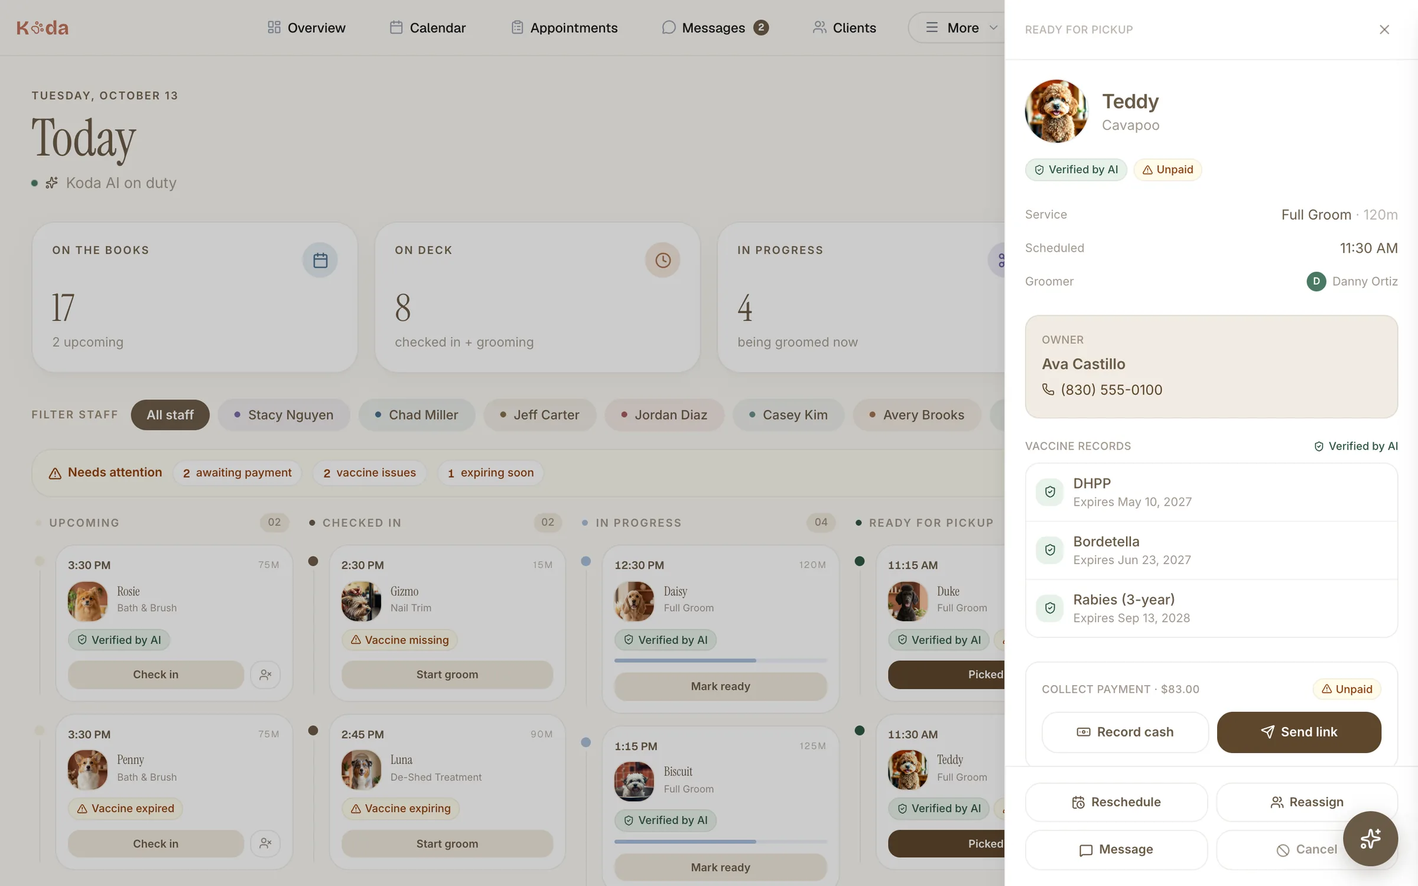
Task: Open Messages with 2 unread
Action: (715, 28)
